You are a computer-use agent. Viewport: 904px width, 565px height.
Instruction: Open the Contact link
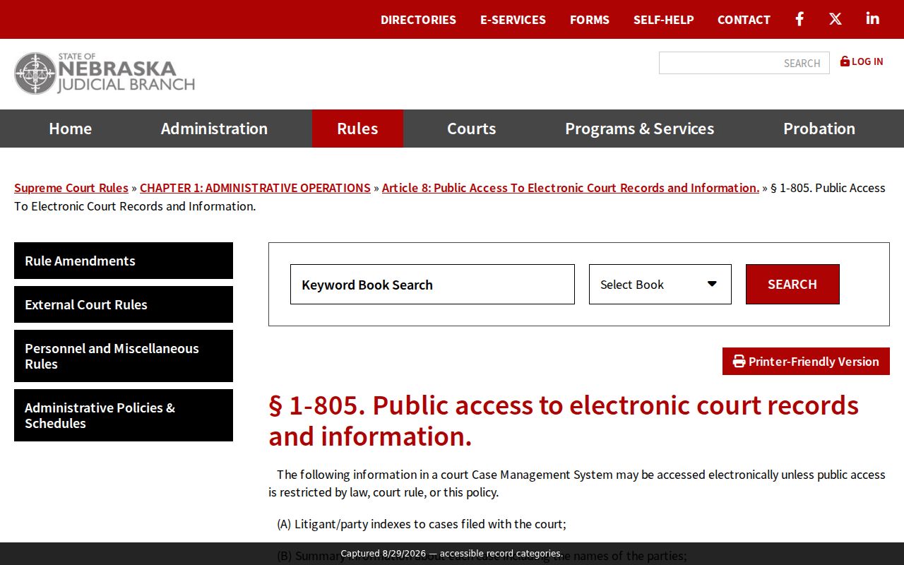[744, 20]
